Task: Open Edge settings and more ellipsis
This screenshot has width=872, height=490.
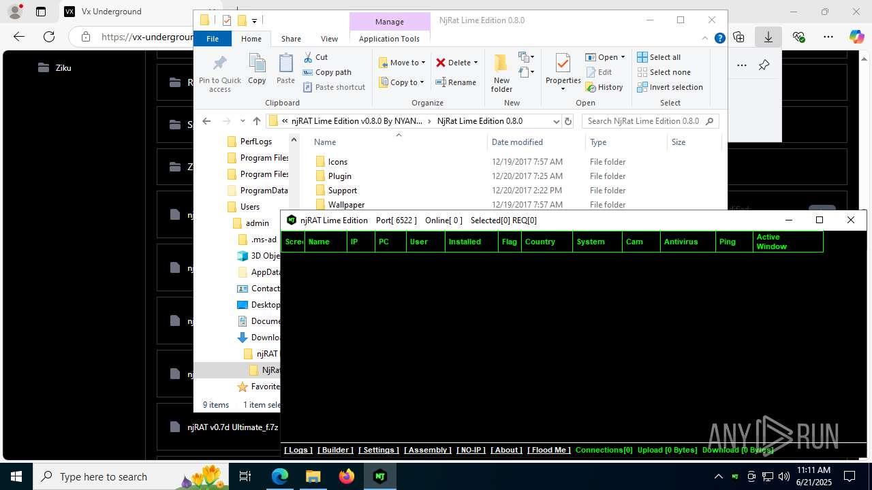Action: point(828,37)
